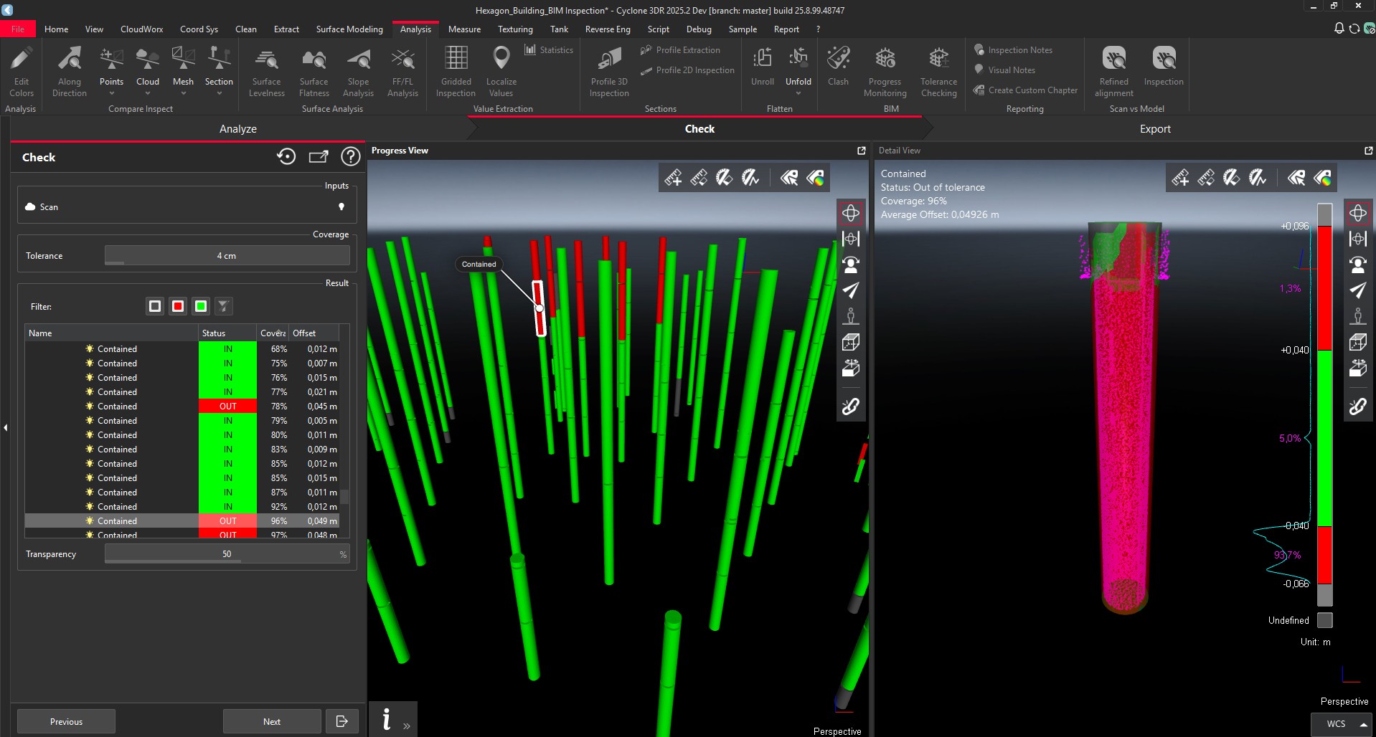Viewport: 1376px width, 737px height.
Task: Toggle the green IN filter
Action: (x=200, y=306)
